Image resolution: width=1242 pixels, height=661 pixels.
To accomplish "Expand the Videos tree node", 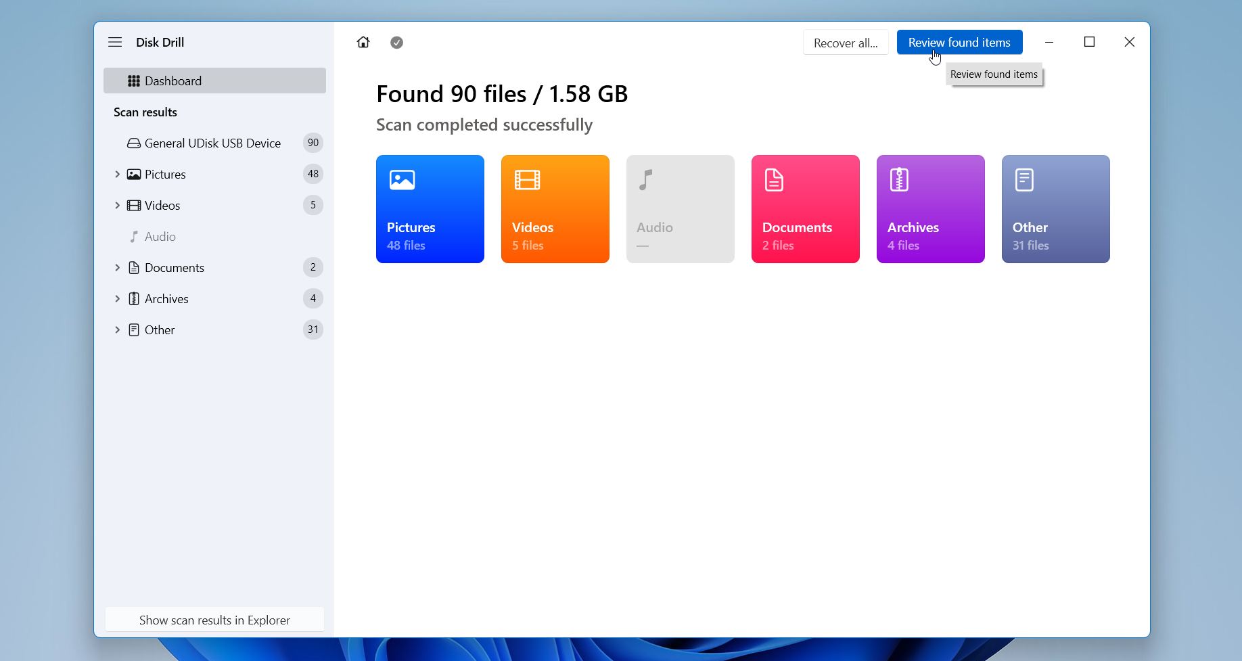I will pyautogui.click(x=117, y=206).
